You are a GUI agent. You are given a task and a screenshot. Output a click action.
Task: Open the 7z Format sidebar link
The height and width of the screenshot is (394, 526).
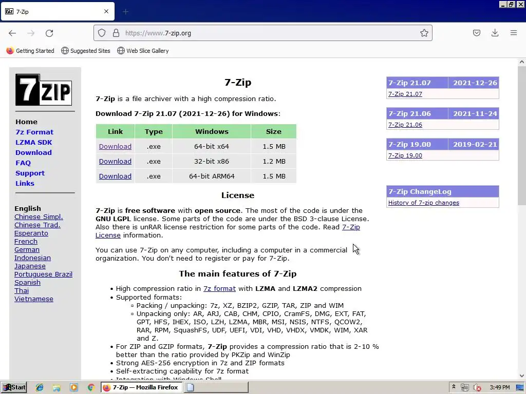(34, 132)
